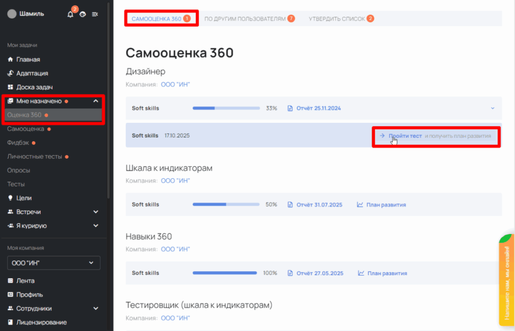Viewport: 515px width, 331px height.
Task: Click the Пройти тест link
Action: [x=405, y=136]
